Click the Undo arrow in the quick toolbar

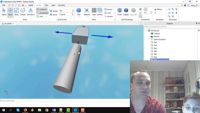click(x=13, y=5)
